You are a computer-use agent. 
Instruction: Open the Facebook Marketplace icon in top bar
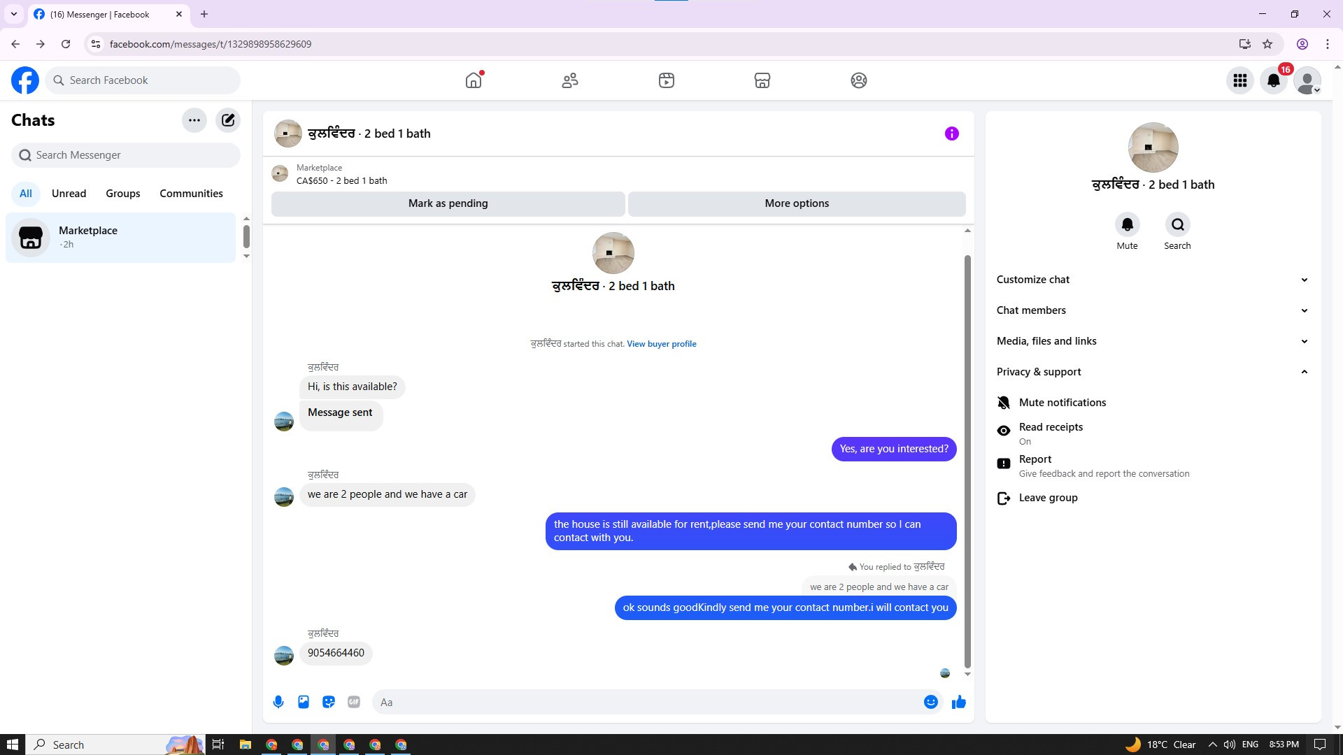pos(762,80)
